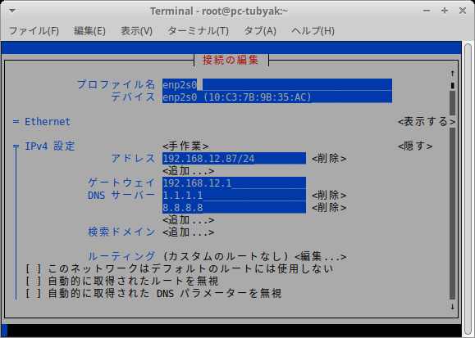Open the ファイル(F) menu

click(34, 31)
